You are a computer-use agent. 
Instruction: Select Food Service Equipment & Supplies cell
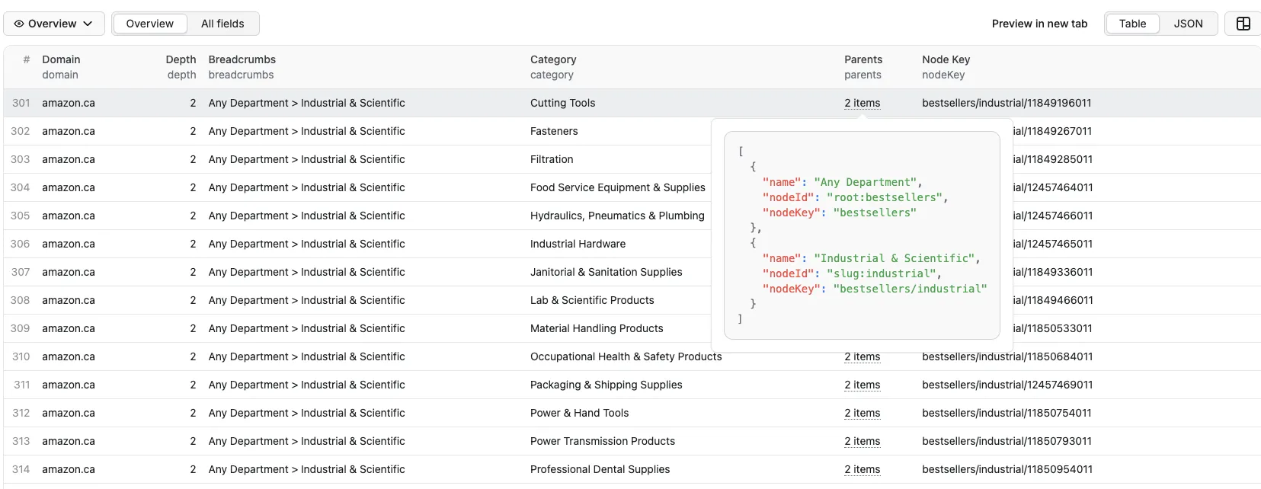point(618,187)
